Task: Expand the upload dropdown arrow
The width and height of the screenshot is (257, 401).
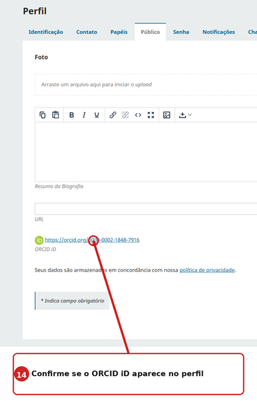Action: [190, 115]
